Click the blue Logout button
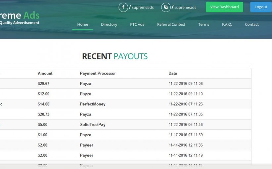Image resolution: width=272 pixels, height=169 pixels. pos(261,7)
